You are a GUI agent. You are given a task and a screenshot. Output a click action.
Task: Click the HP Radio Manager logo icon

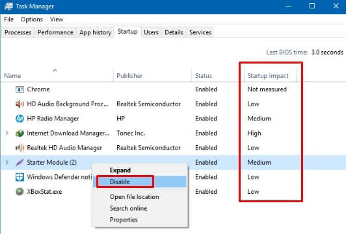tap(20, 119)
